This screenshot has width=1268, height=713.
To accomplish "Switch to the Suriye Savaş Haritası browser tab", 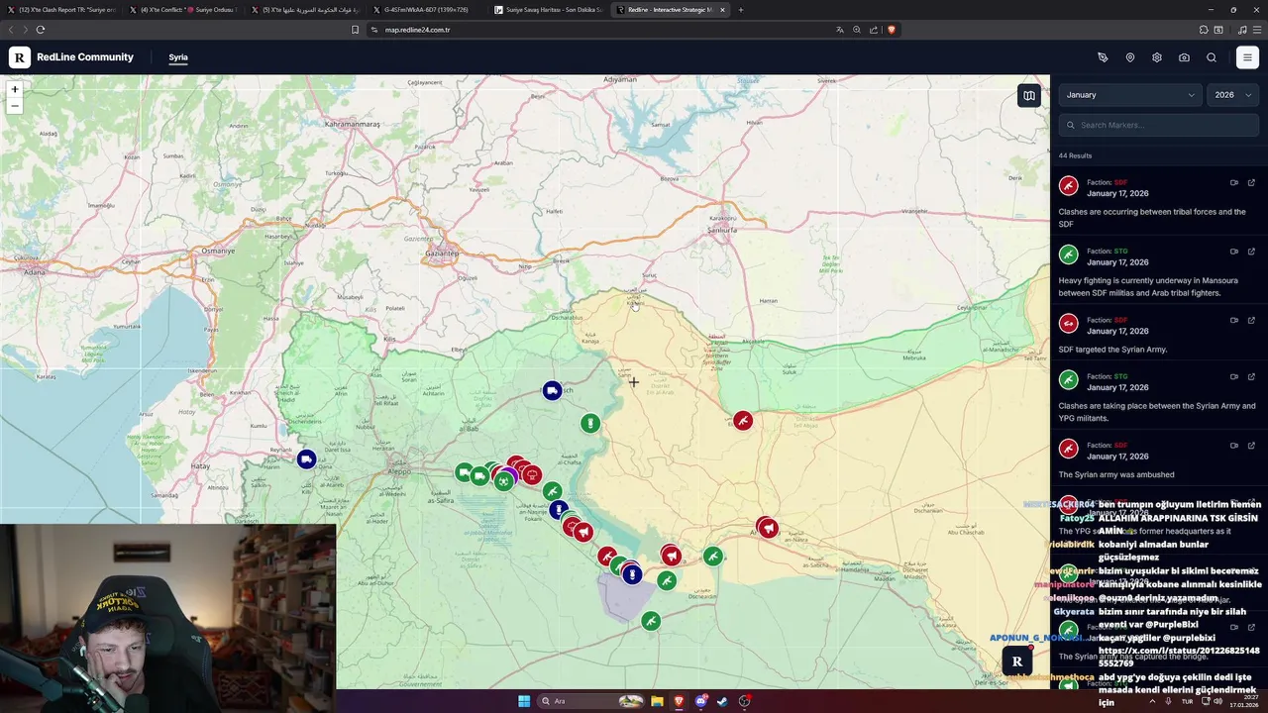I will click(553, 10).
